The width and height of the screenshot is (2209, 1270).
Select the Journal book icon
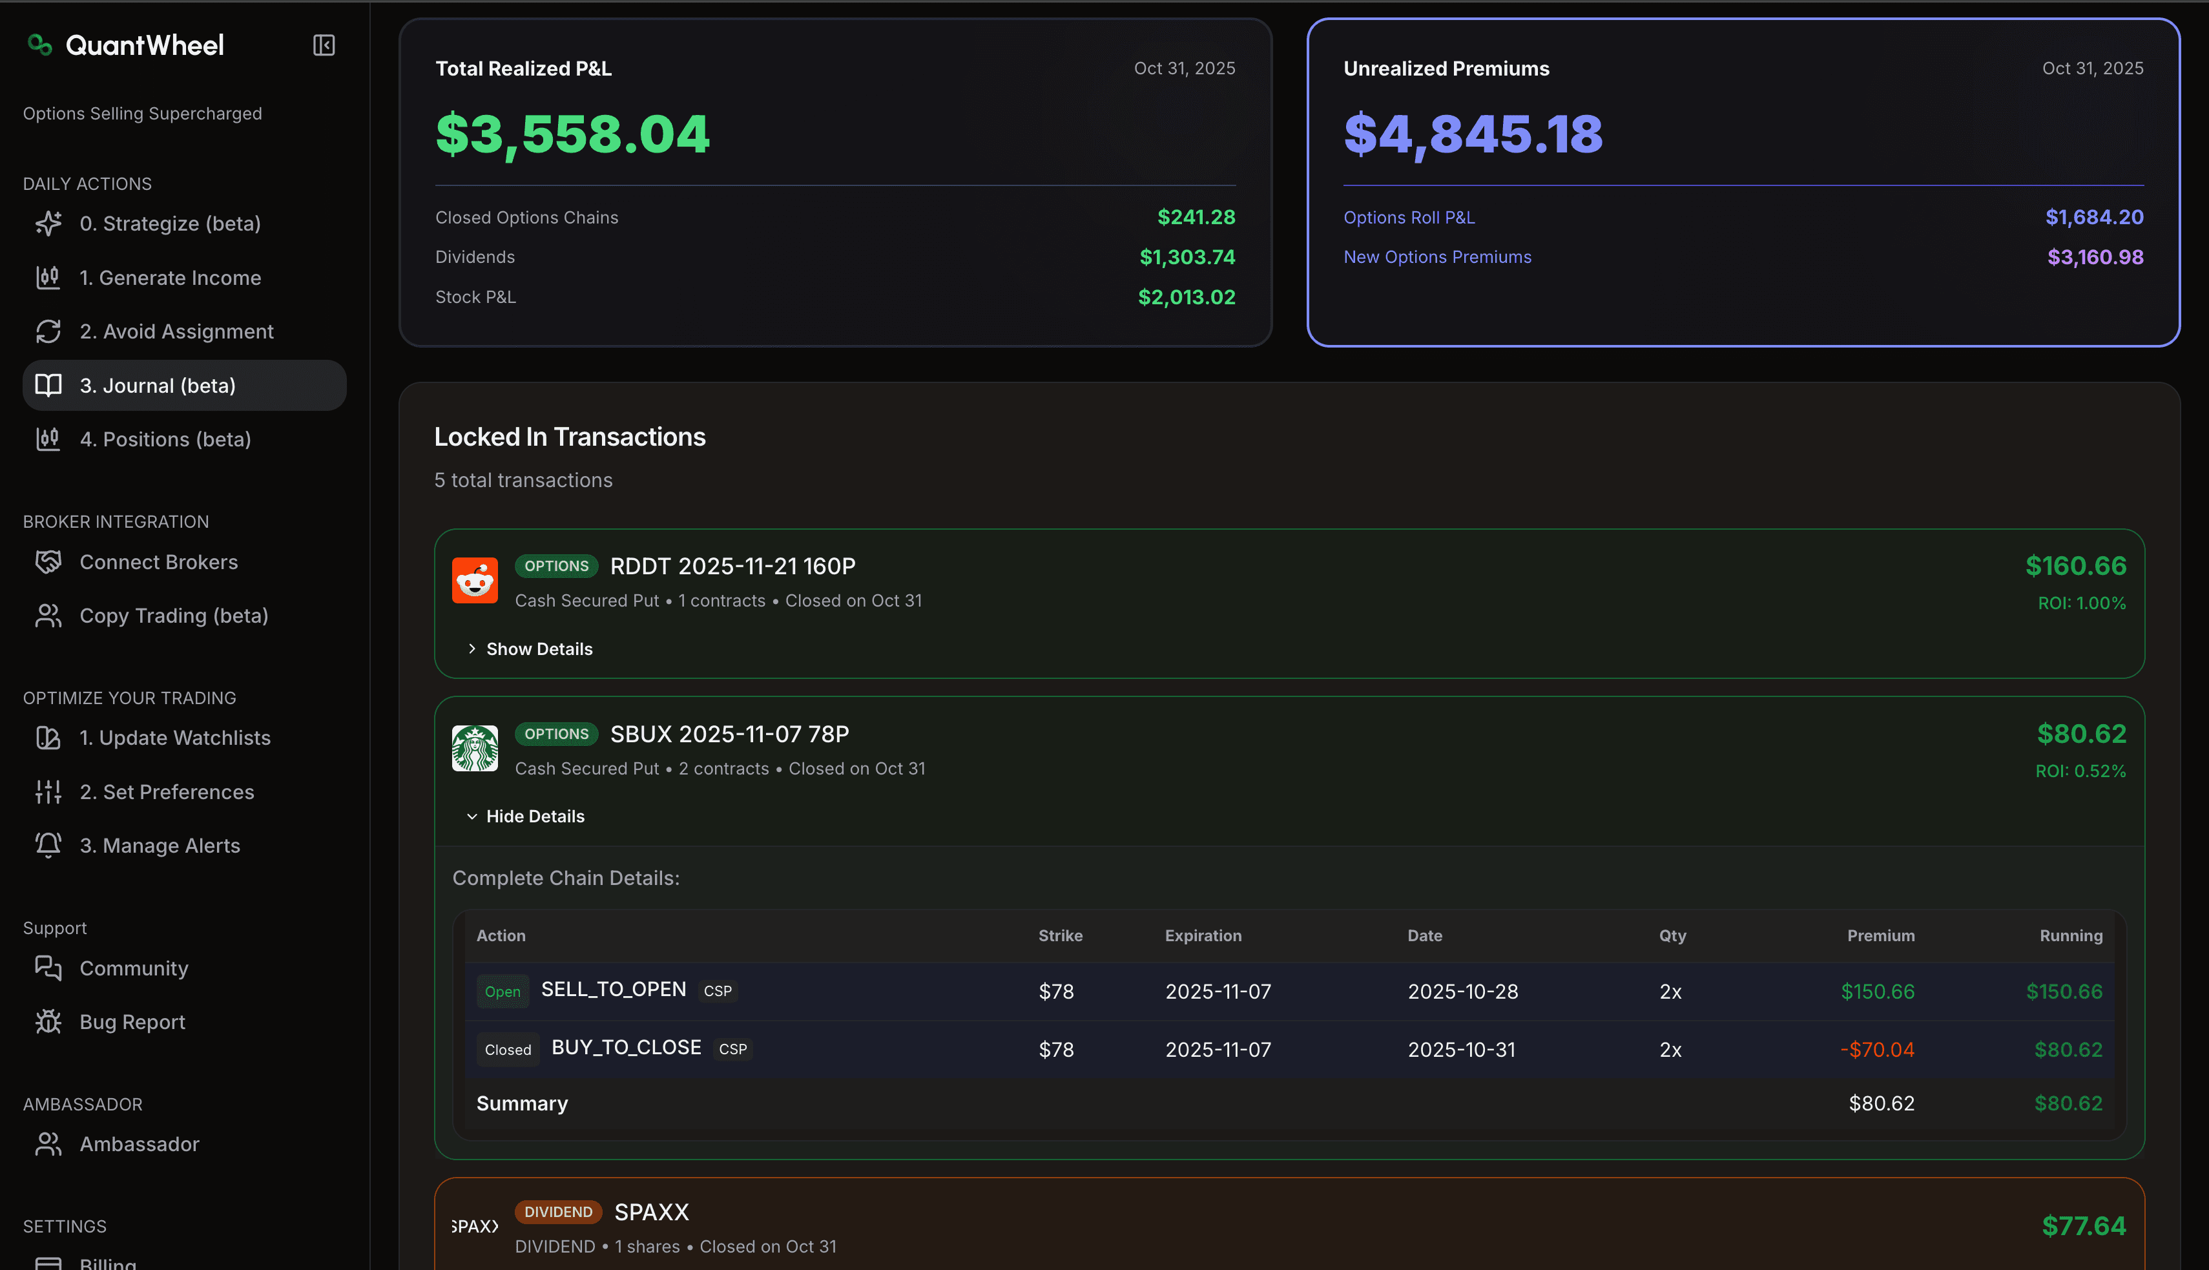[x=48, y=384]
